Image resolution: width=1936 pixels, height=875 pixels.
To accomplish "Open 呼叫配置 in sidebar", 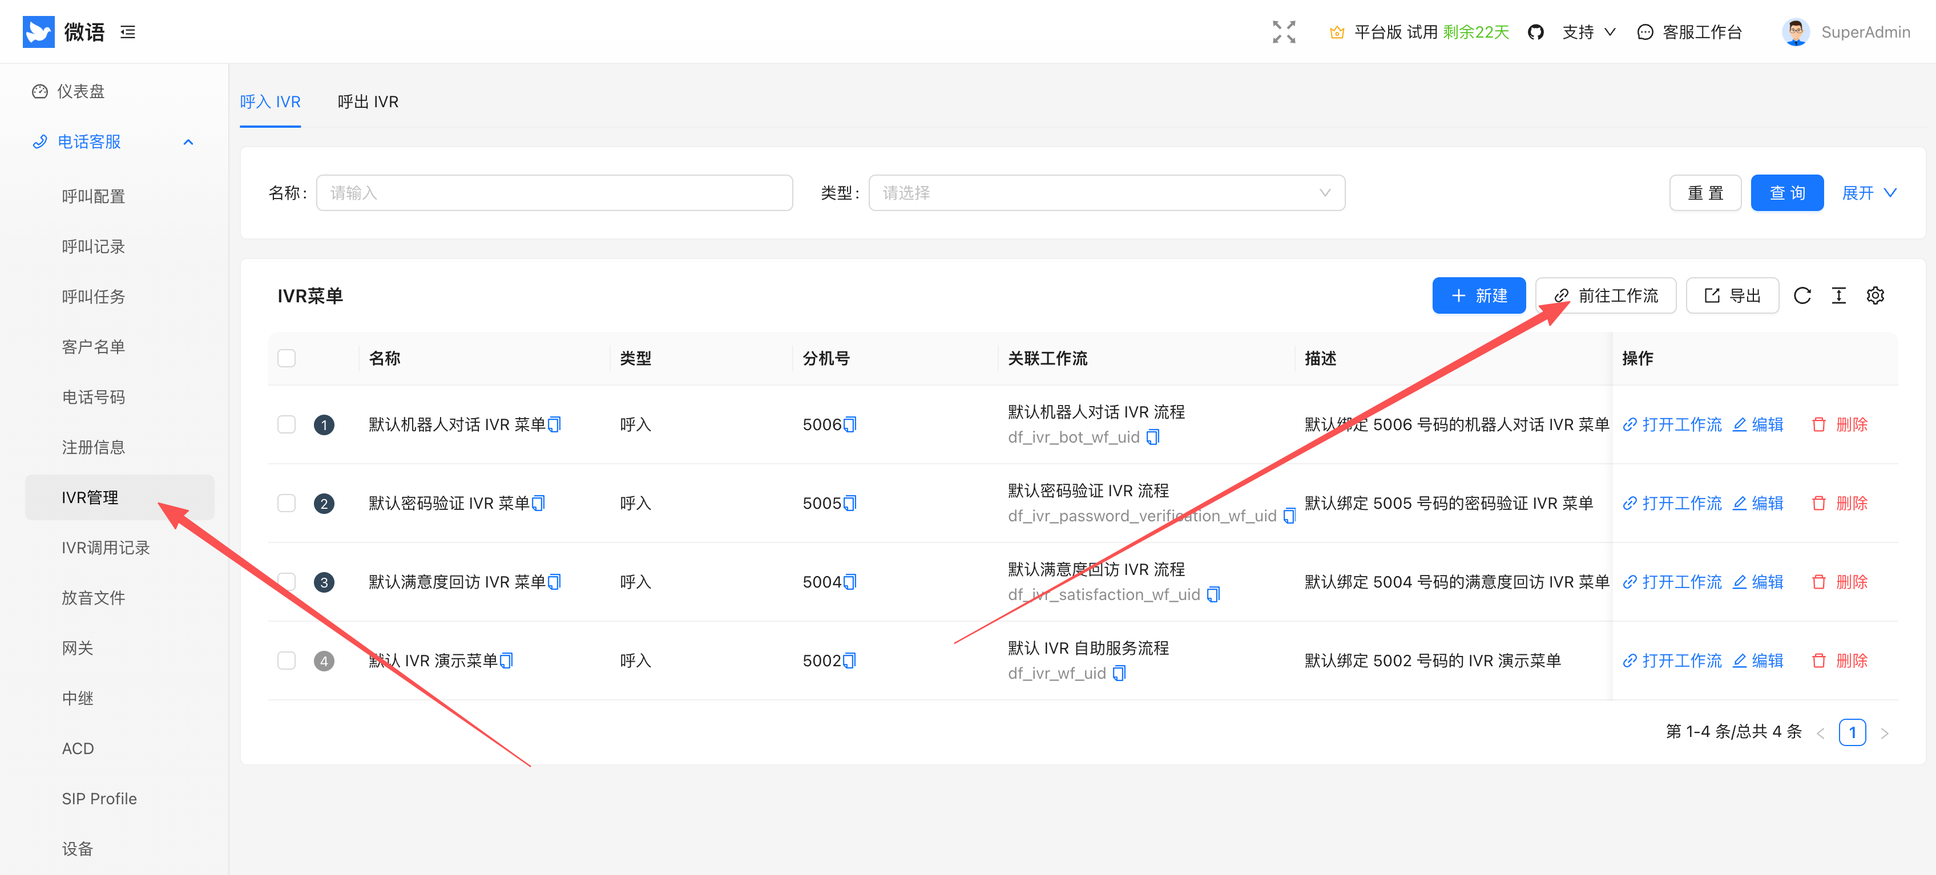I will click(93, 197).
